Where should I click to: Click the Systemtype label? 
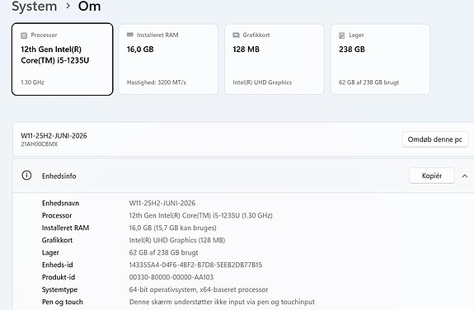click(59, 289)
